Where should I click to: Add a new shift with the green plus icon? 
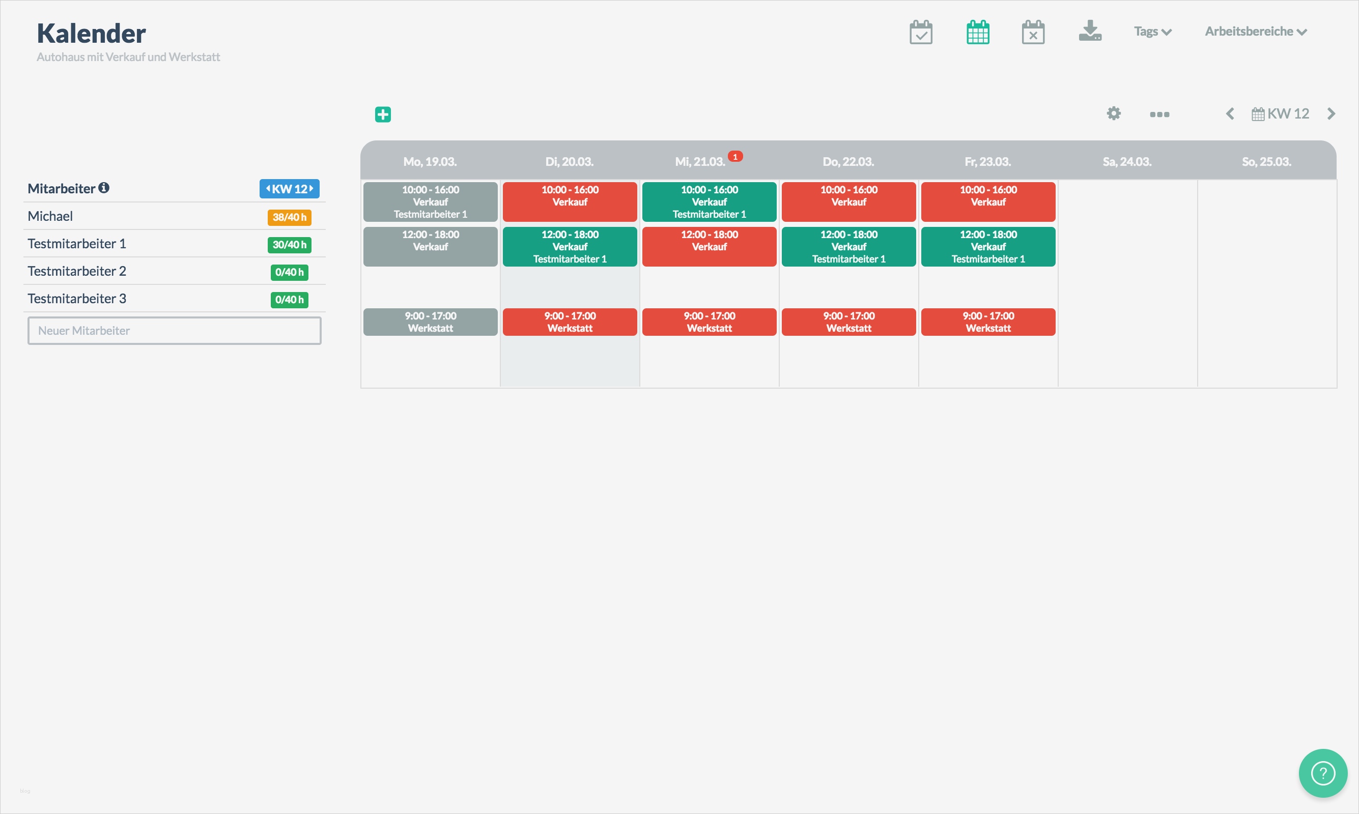[x=383, y=114]
